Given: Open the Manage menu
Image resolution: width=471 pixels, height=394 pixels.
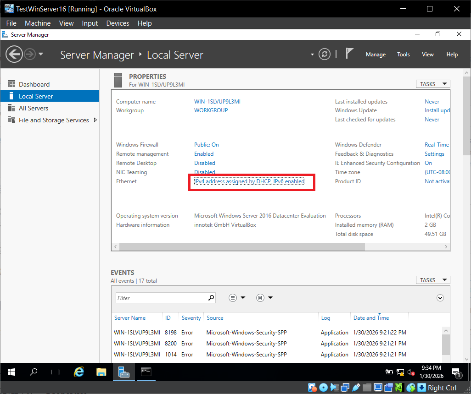Looking at the screenshot, I should click(376, 55).
